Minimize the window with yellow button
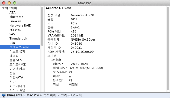The height and width of the screenshot is (98, 170). tap(9, 3)
